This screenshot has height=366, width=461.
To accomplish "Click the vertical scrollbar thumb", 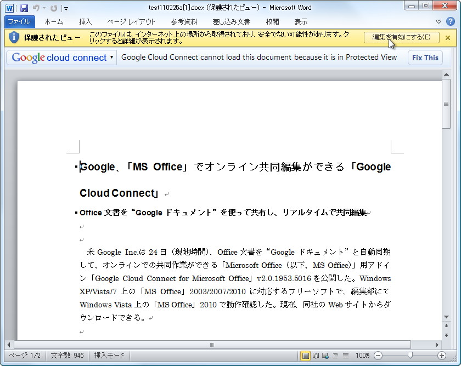I will (446, 104).
